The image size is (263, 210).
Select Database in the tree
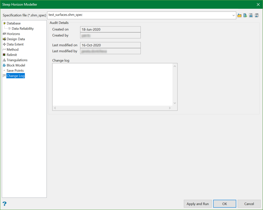(x=13, y=23)
